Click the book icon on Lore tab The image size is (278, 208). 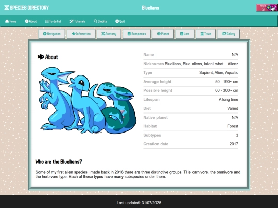click(182, 34)
